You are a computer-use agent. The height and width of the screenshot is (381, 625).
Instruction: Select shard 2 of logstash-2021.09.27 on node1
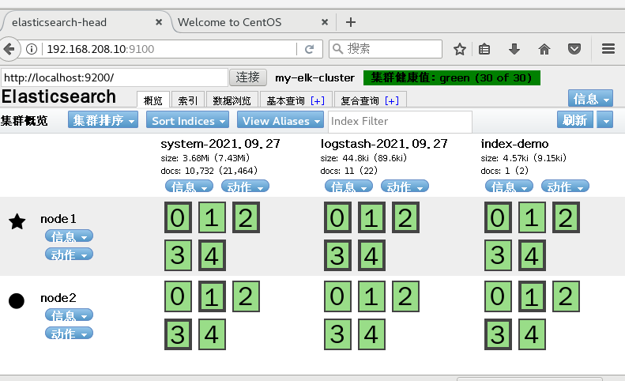pyautogui.click(x=405, y=217)
